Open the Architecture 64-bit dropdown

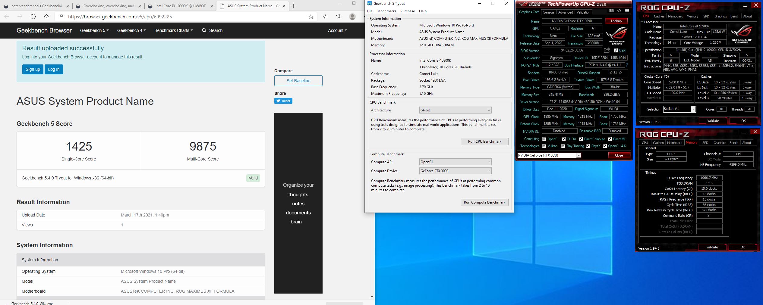(x=455, y=110)
